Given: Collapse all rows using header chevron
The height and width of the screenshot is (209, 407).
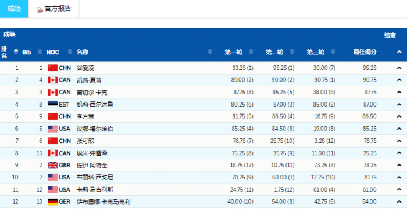Looking at the screenshot, I should pyautogui.click(x=399, y=52).
